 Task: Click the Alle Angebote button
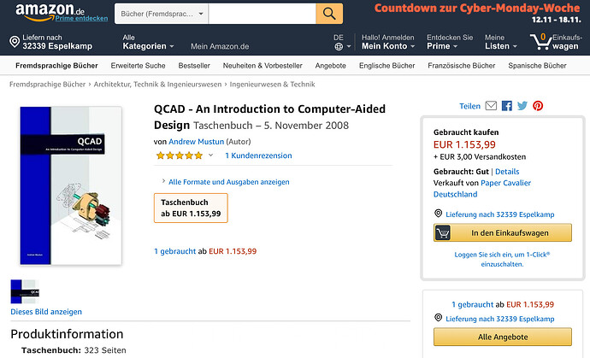click(502, 337)
